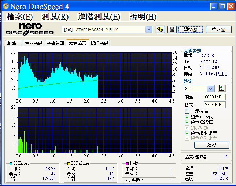Click the date text 29 Jul 2009
The image size is (236, 186).
[210, 68]
